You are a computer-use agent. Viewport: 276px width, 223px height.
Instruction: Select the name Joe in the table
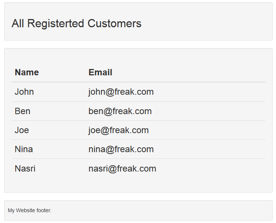[22, 130]
